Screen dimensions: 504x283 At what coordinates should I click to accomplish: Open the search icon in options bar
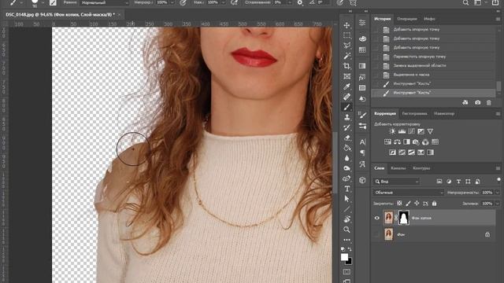[x=465, y=3]
